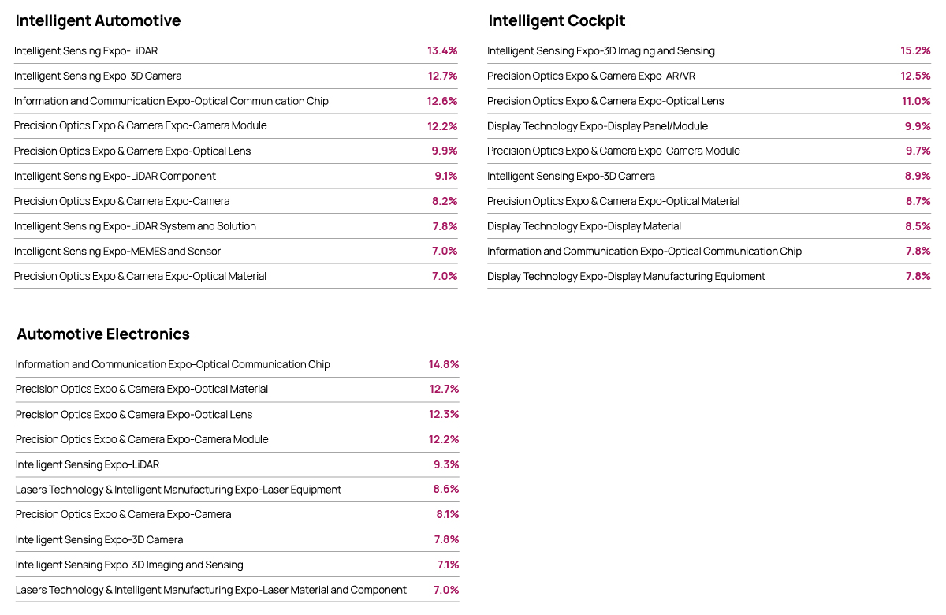Select Display Manufacturing Equipment row
The height and width of the screenshot is (615, 946).
(709, 277)
